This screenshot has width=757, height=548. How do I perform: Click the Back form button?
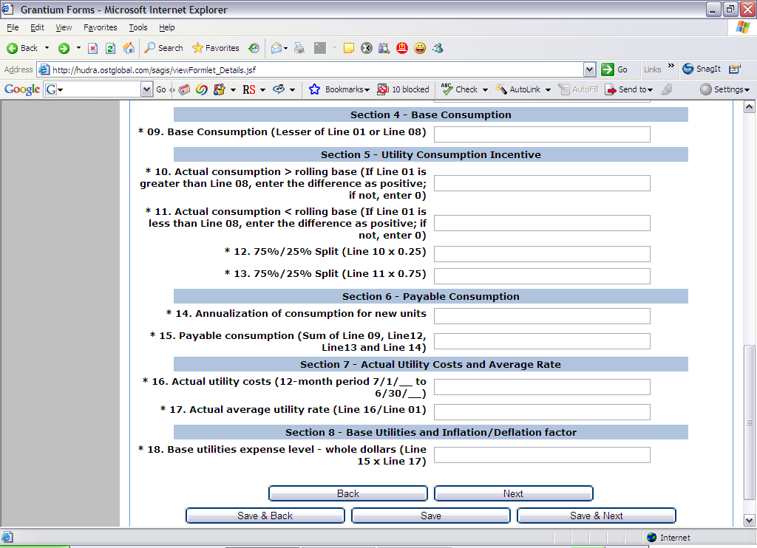pyautogui.click(x=347, y=493)
